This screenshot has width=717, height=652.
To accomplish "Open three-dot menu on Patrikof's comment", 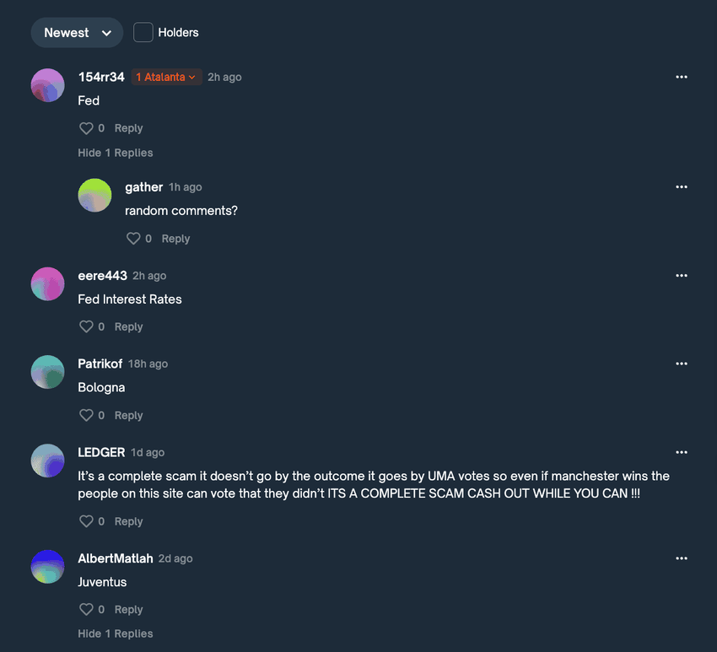I will (682, 364).
